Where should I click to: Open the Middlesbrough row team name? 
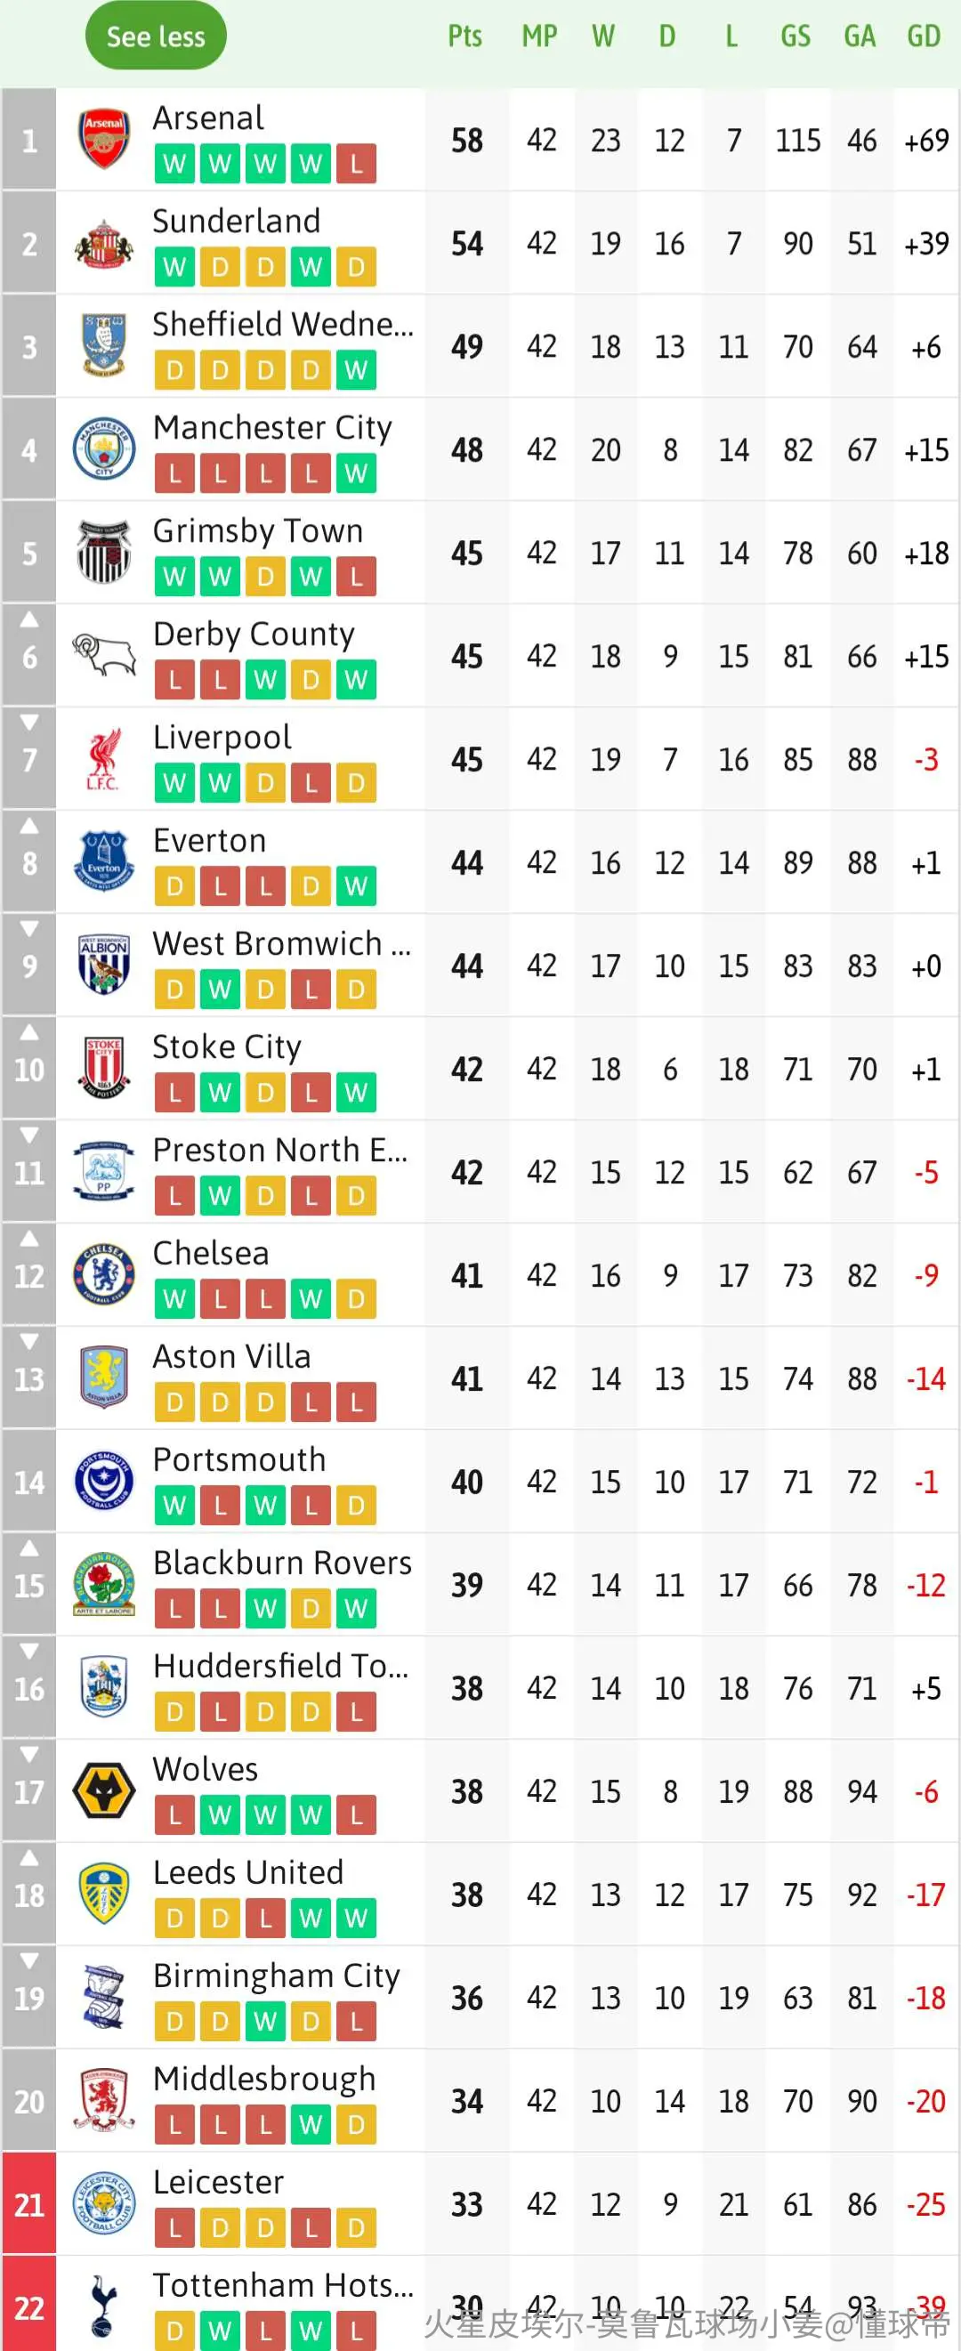(x=263, y=2077)
